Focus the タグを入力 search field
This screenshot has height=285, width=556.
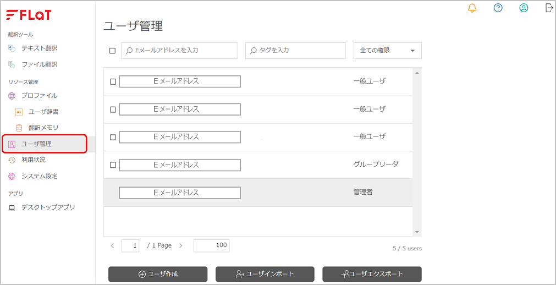click(x=295, y=51)
